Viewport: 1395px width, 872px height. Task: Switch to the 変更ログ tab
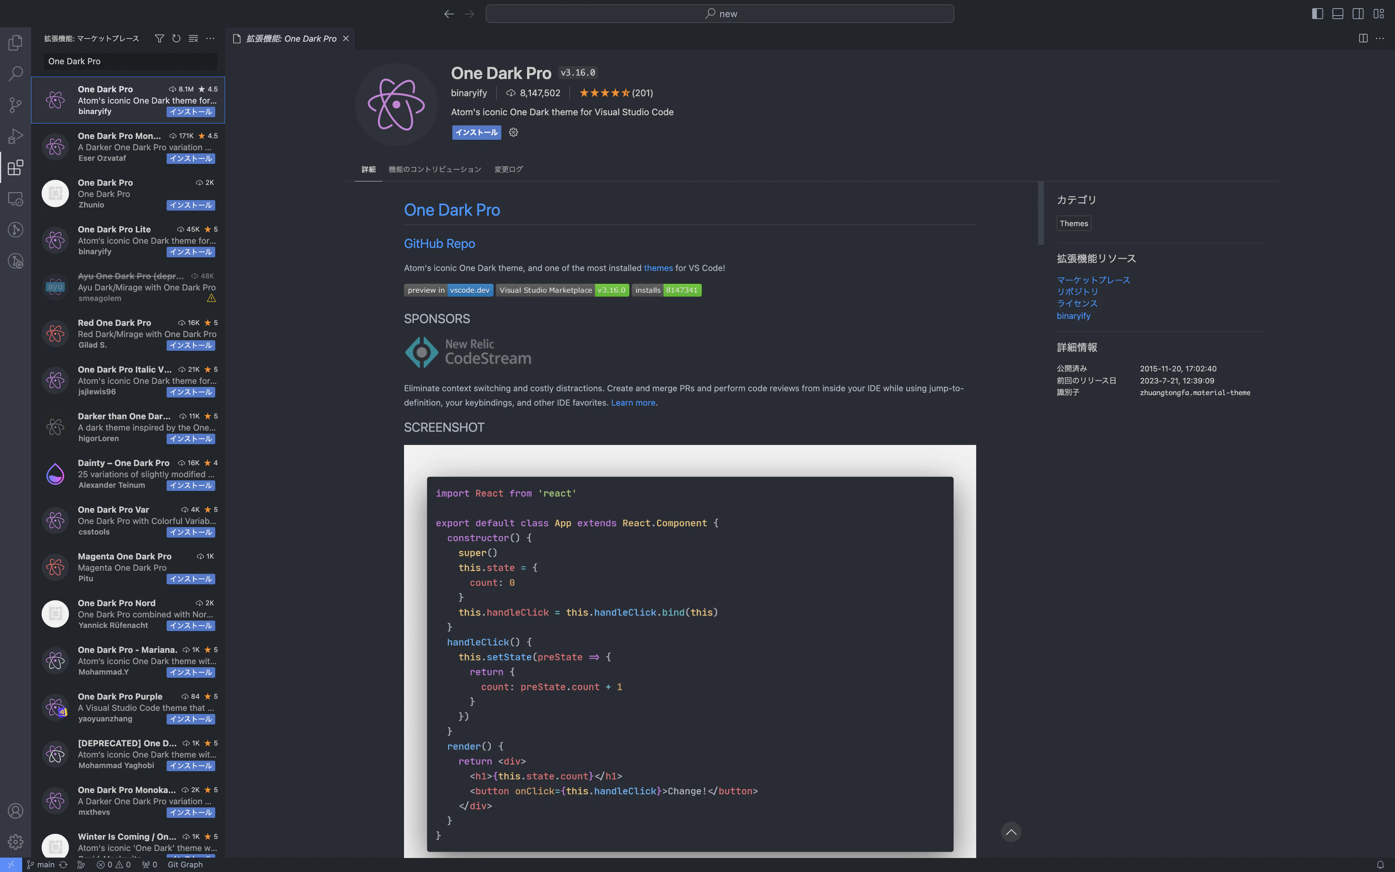tap(508, 169)
